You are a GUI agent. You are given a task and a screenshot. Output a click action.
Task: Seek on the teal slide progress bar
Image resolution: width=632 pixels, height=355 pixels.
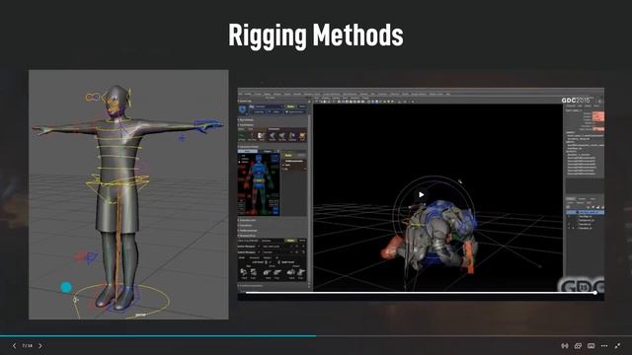(158, 335)
